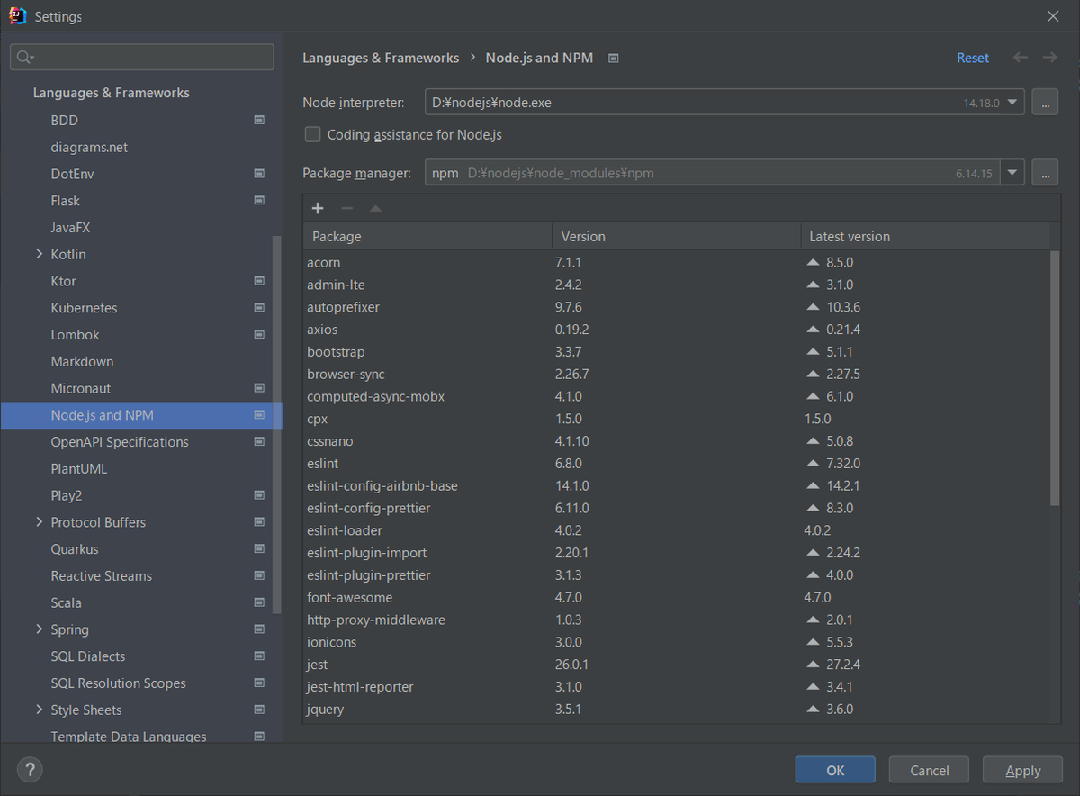This screenshot has height=796, width=1080.
Task: Add a package with the plus icon
Action: [318, 209]
